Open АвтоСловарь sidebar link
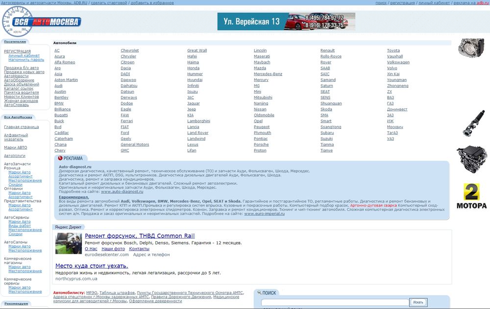 (17, 105)
